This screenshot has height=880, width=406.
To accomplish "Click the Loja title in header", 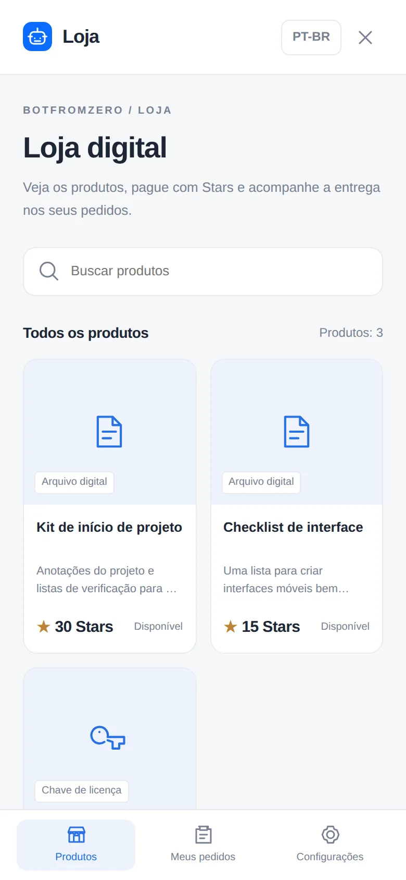I will click(x=81, y=37).
